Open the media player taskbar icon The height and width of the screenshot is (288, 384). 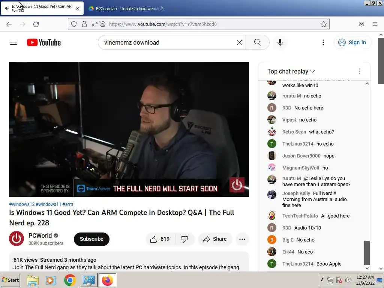[51, 280]
